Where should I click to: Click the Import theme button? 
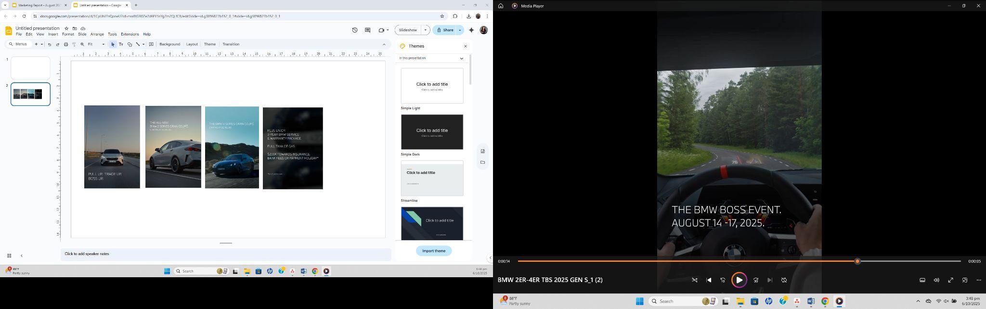[434, 251]
